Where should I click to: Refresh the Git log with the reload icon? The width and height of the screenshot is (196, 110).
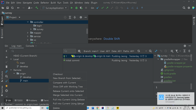click(139, 51)
